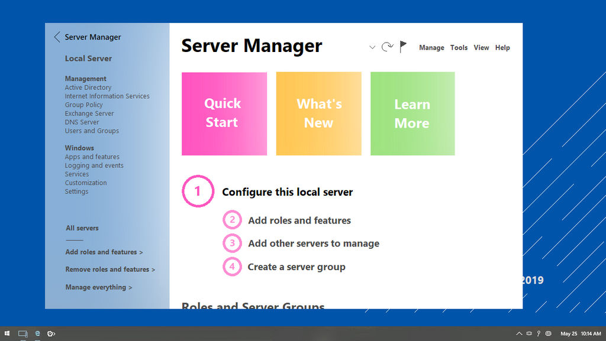606x341 pixels.
Task: Click the gear-like taskbar app icon
Action: (51, 334)
